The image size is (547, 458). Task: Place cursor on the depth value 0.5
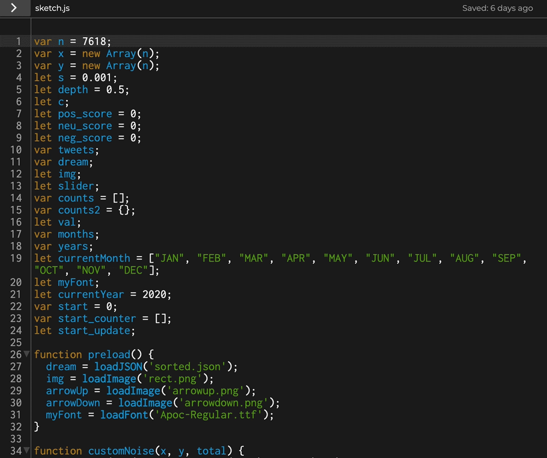point(115,90)
